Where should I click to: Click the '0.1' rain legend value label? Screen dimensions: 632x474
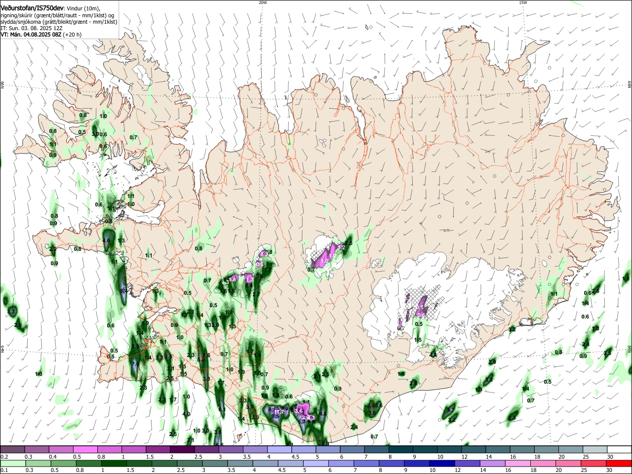coord(3,471)
